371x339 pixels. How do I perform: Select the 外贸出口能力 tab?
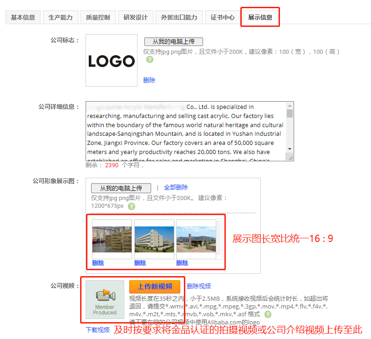179,17
